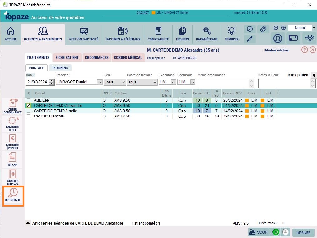Open help with the question mark icon

click(305, 50)
